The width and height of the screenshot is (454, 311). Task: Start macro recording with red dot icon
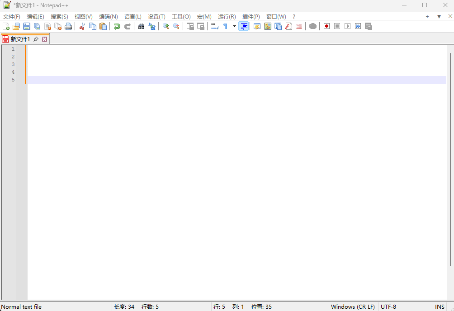click(326, 26)
